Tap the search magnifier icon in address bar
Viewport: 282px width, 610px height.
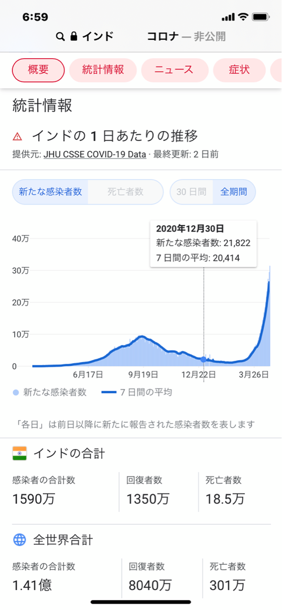pos(60,37)
